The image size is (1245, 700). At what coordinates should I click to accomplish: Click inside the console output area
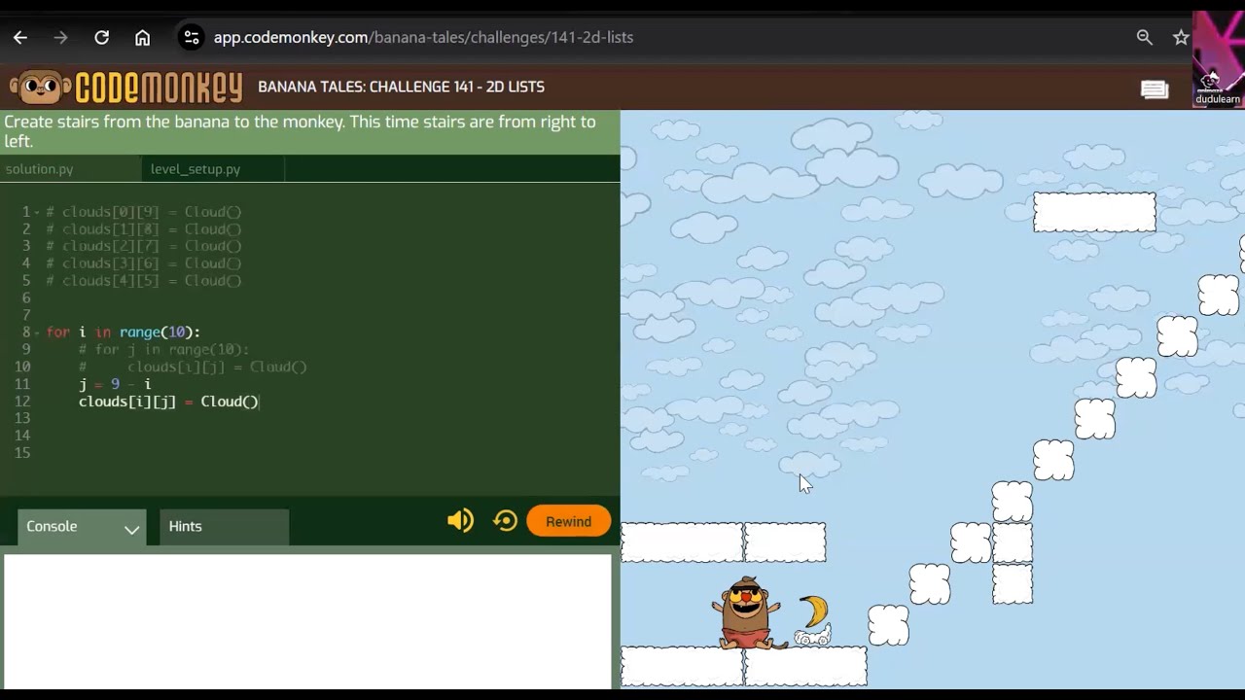coord(307,622)
